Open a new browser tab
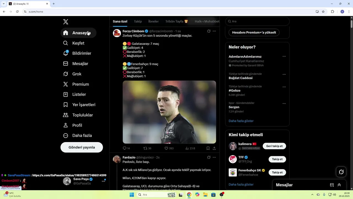 [54, 4]
